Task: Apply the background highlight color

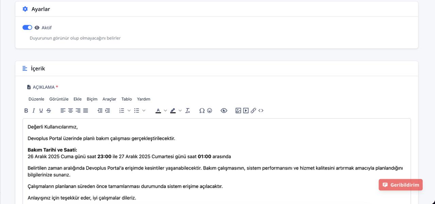Action: coord(173,110)
